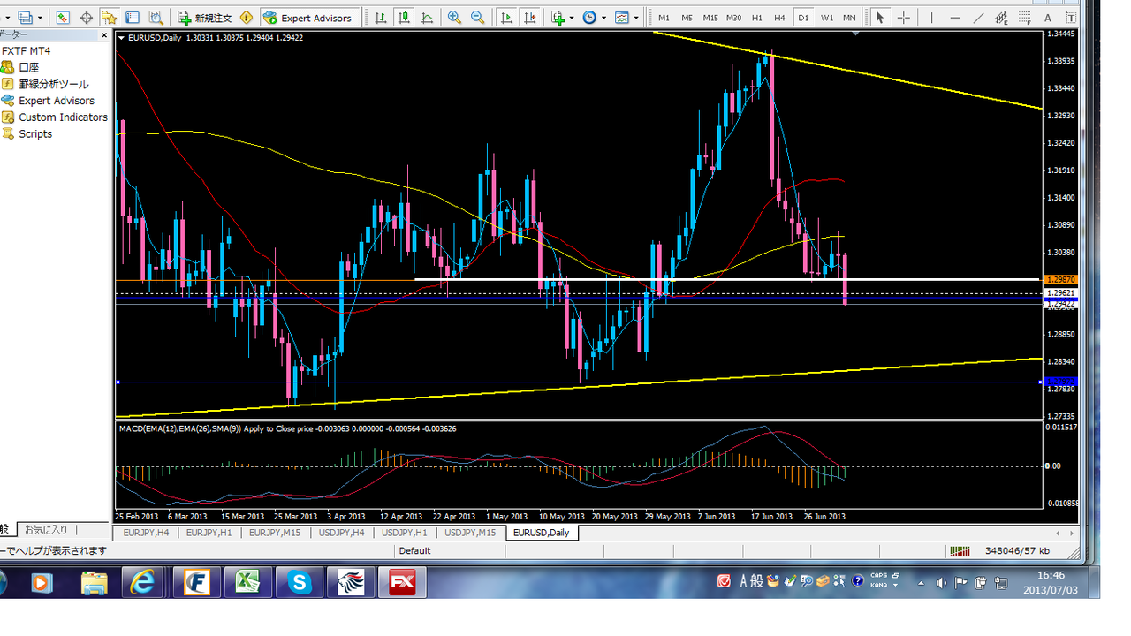Open Internet Explorer from the taskbar

[x=143, y=582]
